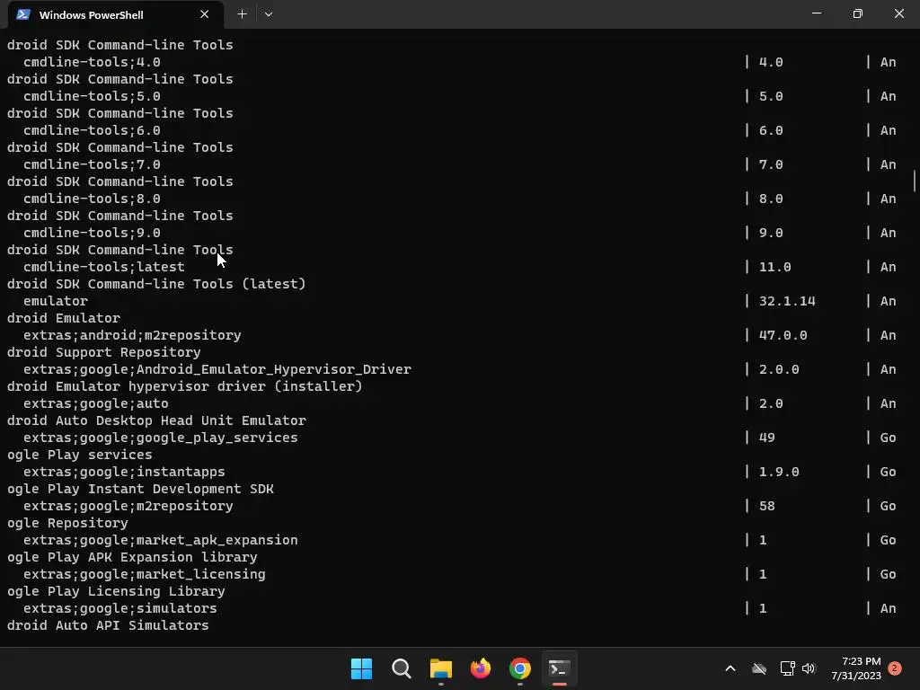Screen dimensions: 920x690
Task: Click 'extras;google;m2repository' line
Action: pyautogui.click(x=128, y=505)
